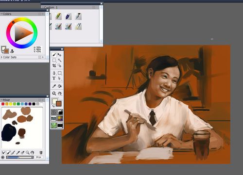The width and height of the screenshot is (243, 175).
Task: Open the black-and-white Gradient selector
Action: pyautogui.click(x=60, y=112)
